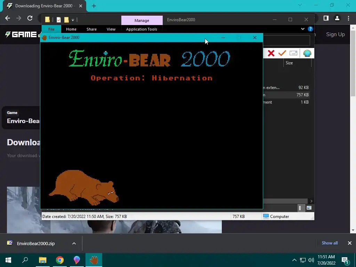The width and height of the screenshot is (356, 267).
Task: Switch Explorer to large thumbnails view icon
Action: (309, 208)
